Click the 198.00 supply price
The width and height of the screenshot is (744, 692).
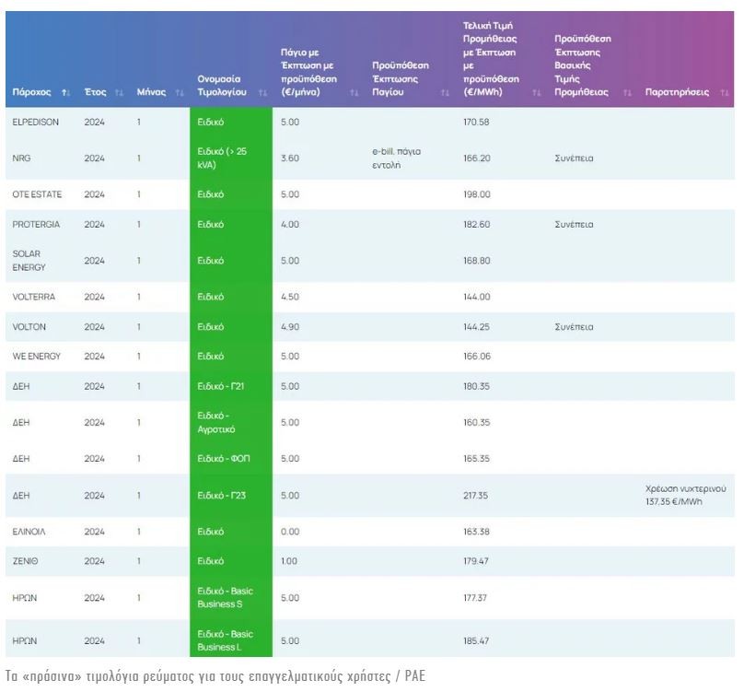coord(477,194)
